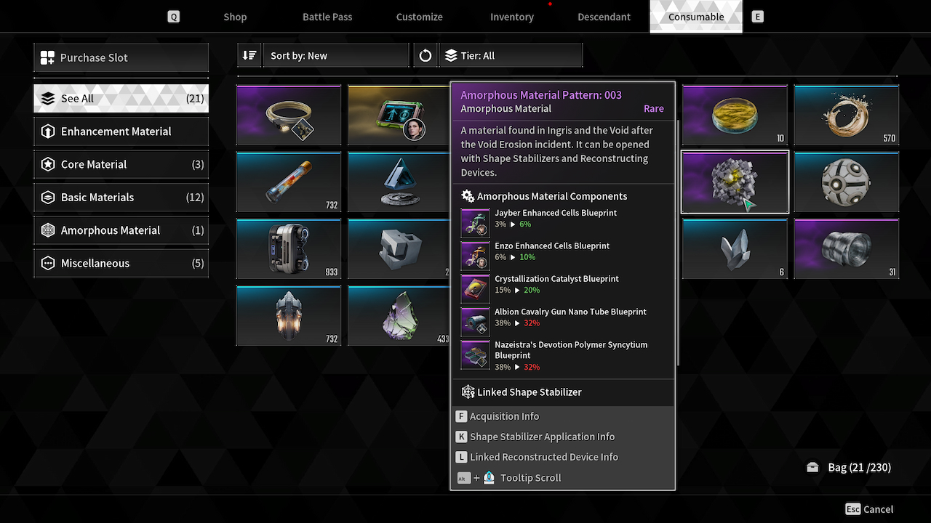
Task: Select the golden liquid ring item 570
Action: click(x=847, y=115)
